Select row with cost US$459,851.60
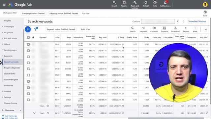Image resolution: width=211 pixels, height=119 pixels. tap(28, 63)
